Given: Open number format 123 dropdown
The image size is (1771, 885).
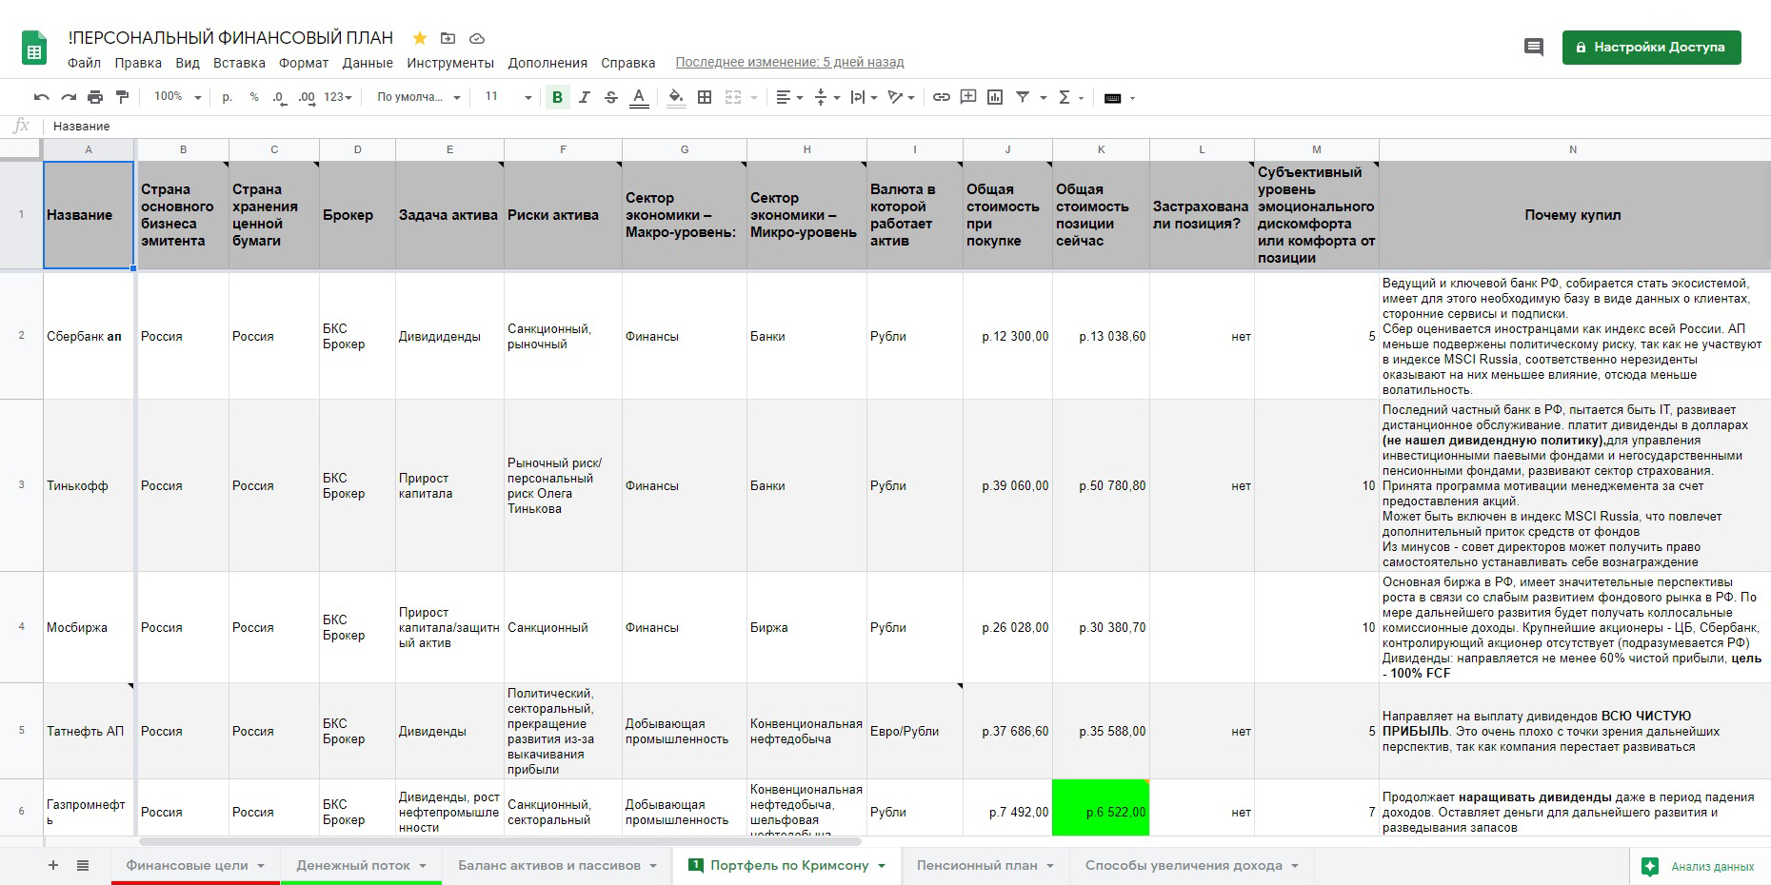Looking at the screenshot, I should 338,97.
